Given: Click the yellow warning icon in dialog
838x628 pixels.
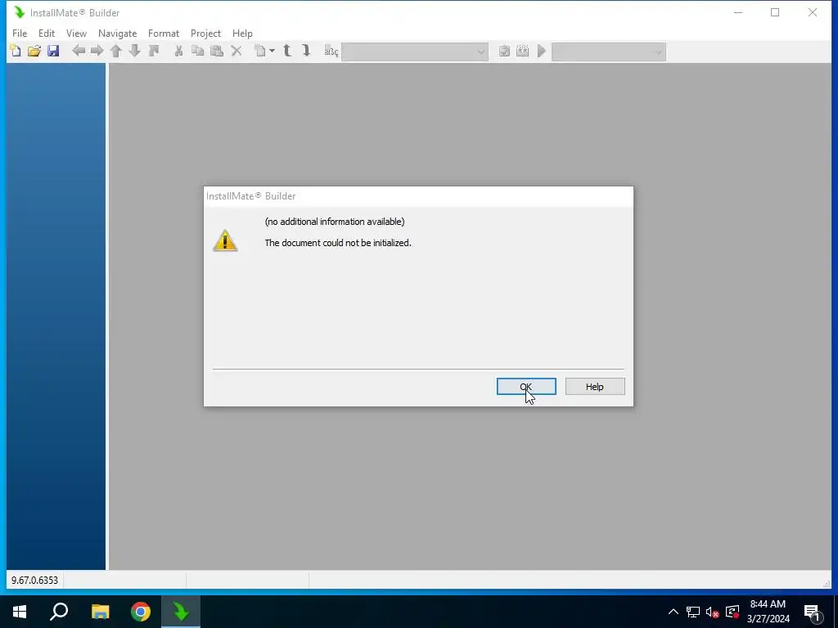Looking at the screenshot, I should point(225,241).
